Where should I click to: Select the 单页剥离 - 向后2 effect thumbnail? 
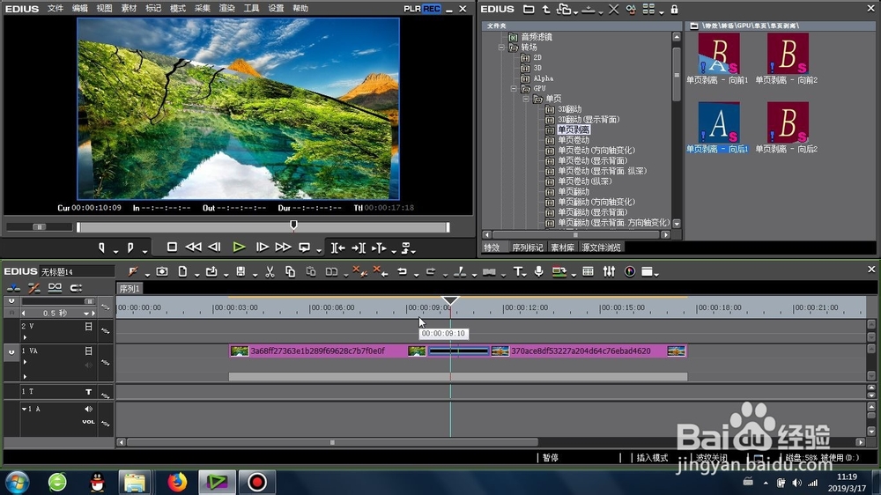tap(788, 123)
